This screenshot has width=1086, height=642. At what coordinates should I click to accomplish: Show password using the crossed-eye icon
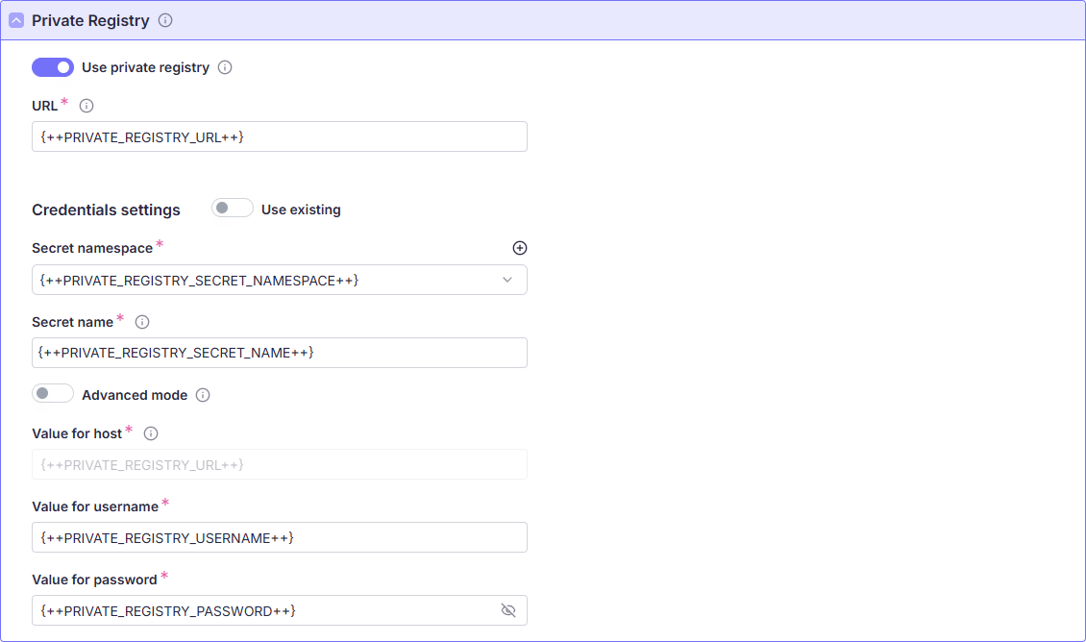[508, 610]
